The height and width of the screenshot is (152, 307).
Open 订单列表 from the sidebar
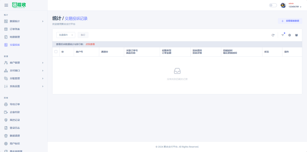[x=15, y=29]
